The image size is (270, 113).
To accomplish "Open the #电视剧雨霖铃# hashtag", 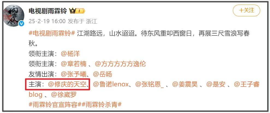I will point(52,33).
